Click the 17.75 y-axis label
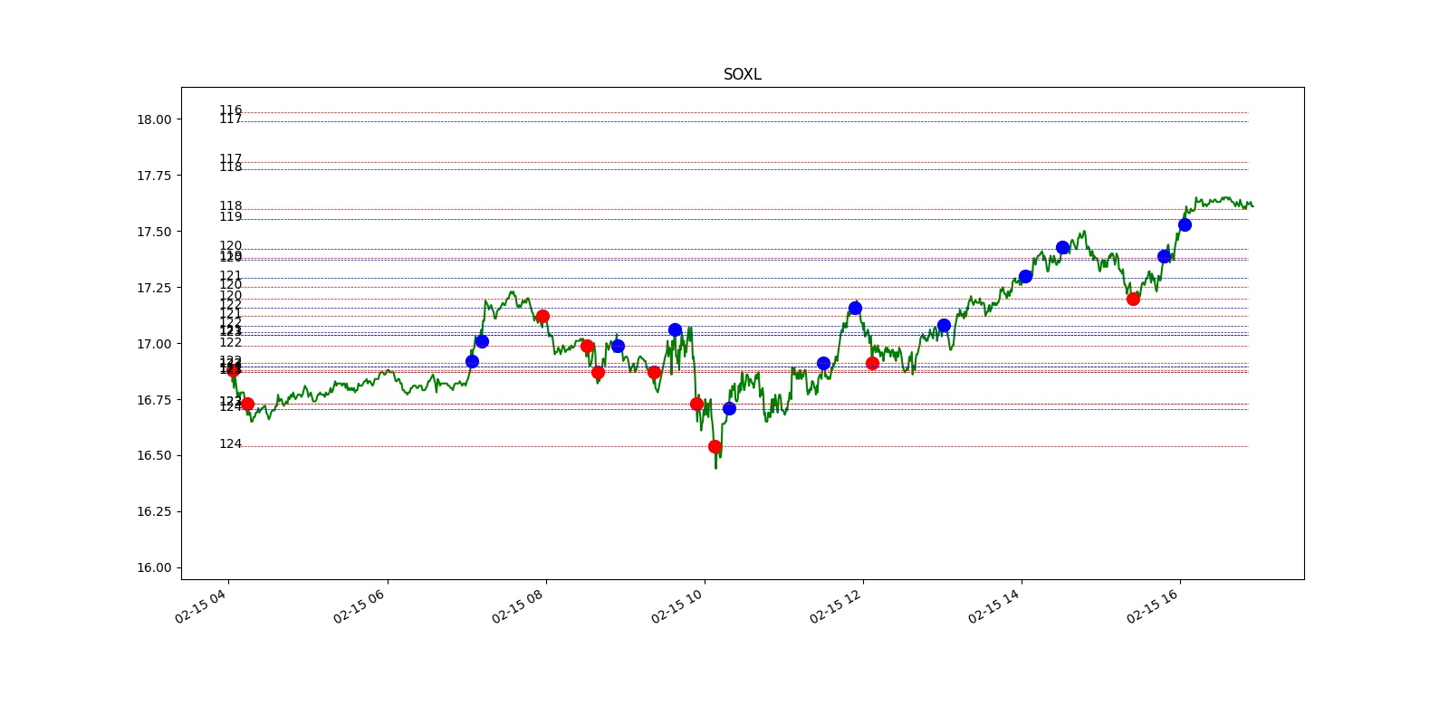1449x724 pixels. [153, 176]
